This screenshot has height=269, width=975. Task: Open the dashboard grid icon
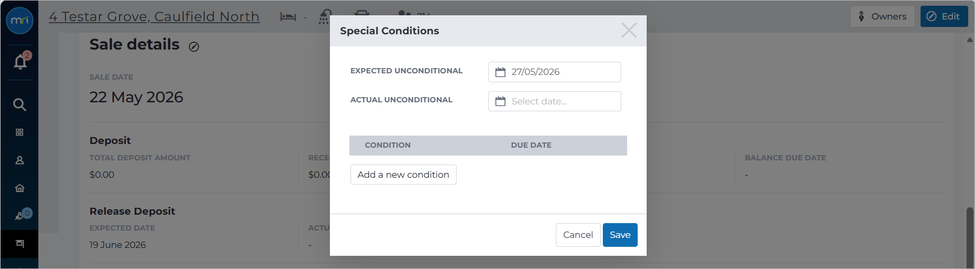[20, 132]
